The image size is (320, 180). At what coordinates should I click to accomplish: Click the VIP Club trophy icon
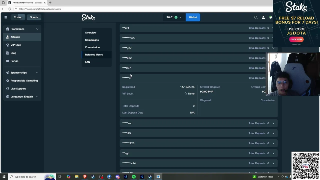click(x=8, y=45)
